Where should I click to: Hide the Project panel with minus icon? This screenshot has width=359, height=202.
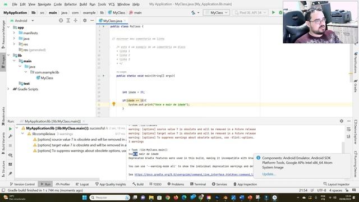pos(92,21)
